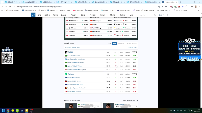The width and height of the screenshot is (202, 113).
Task: Expand the Betting dropdown menu
Action: point(123,15)
